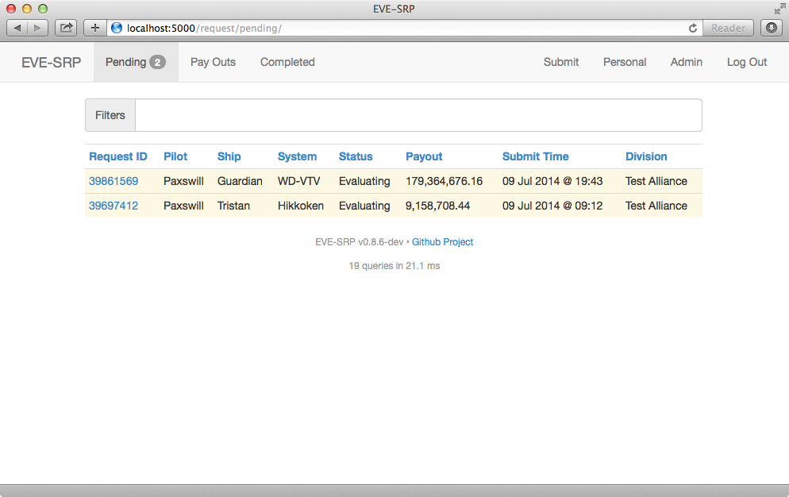789x497 pixels.
Task: Click Evaluating status in Guardian row
Action: [364, 181]
